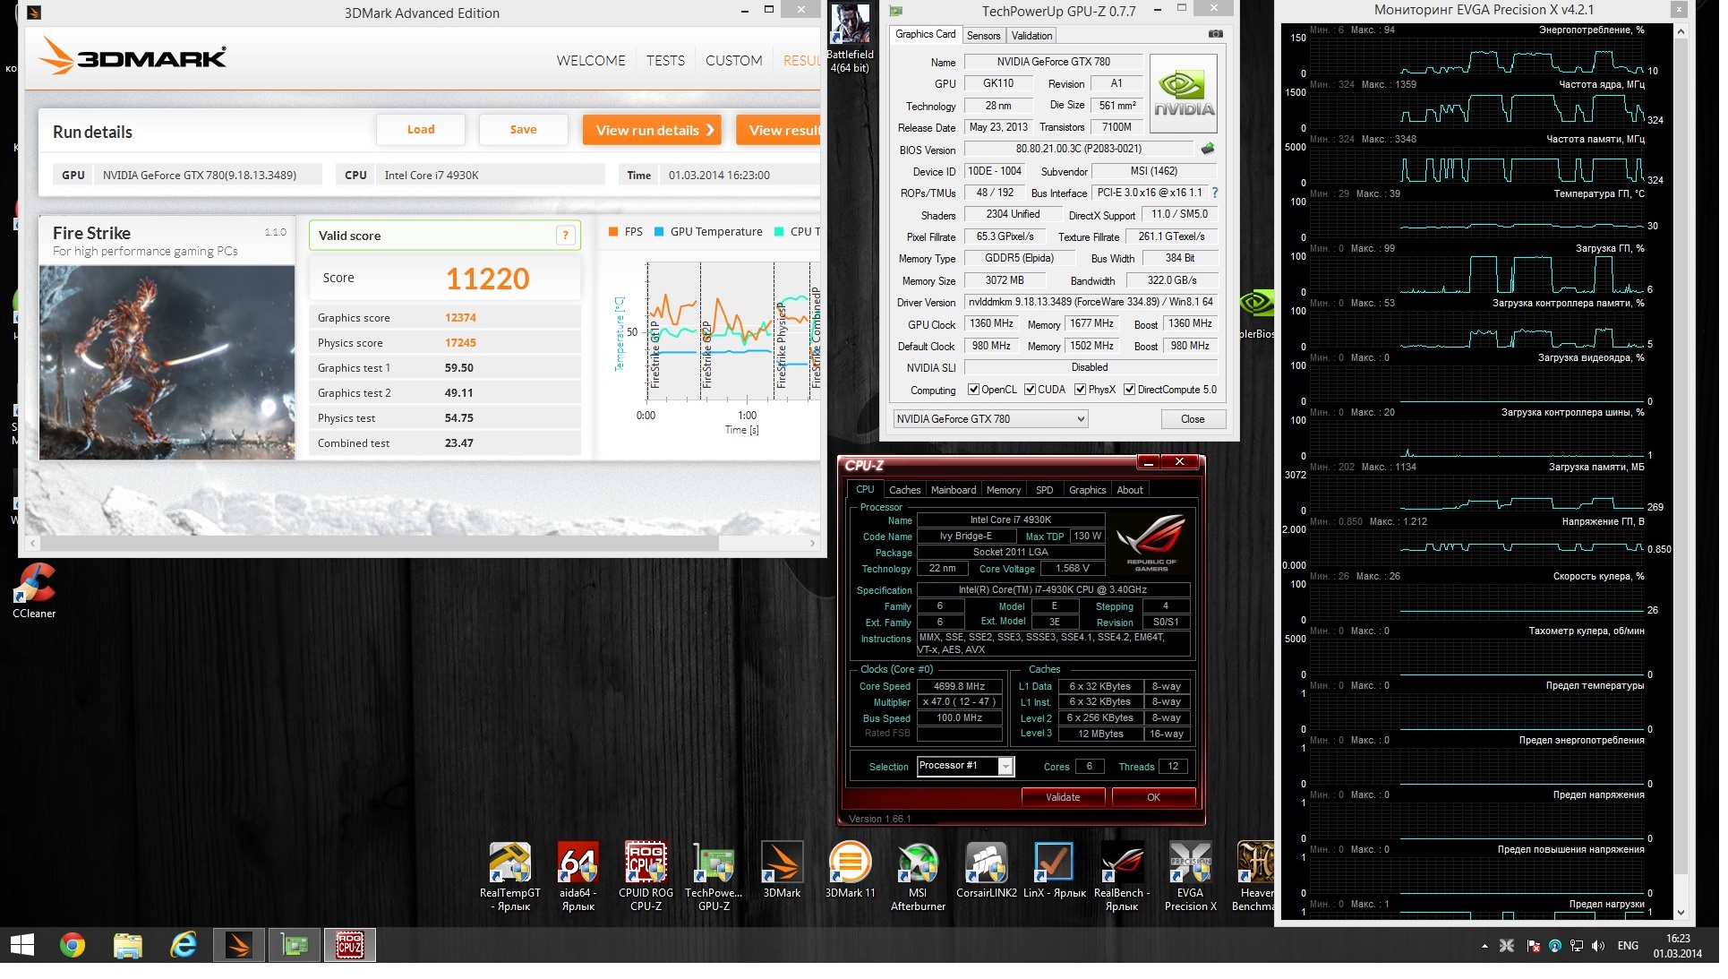Click the EVGA Precision monitoring scrollbar thumb
The height and width of the screenshot is (979, 1728).
1681,455
